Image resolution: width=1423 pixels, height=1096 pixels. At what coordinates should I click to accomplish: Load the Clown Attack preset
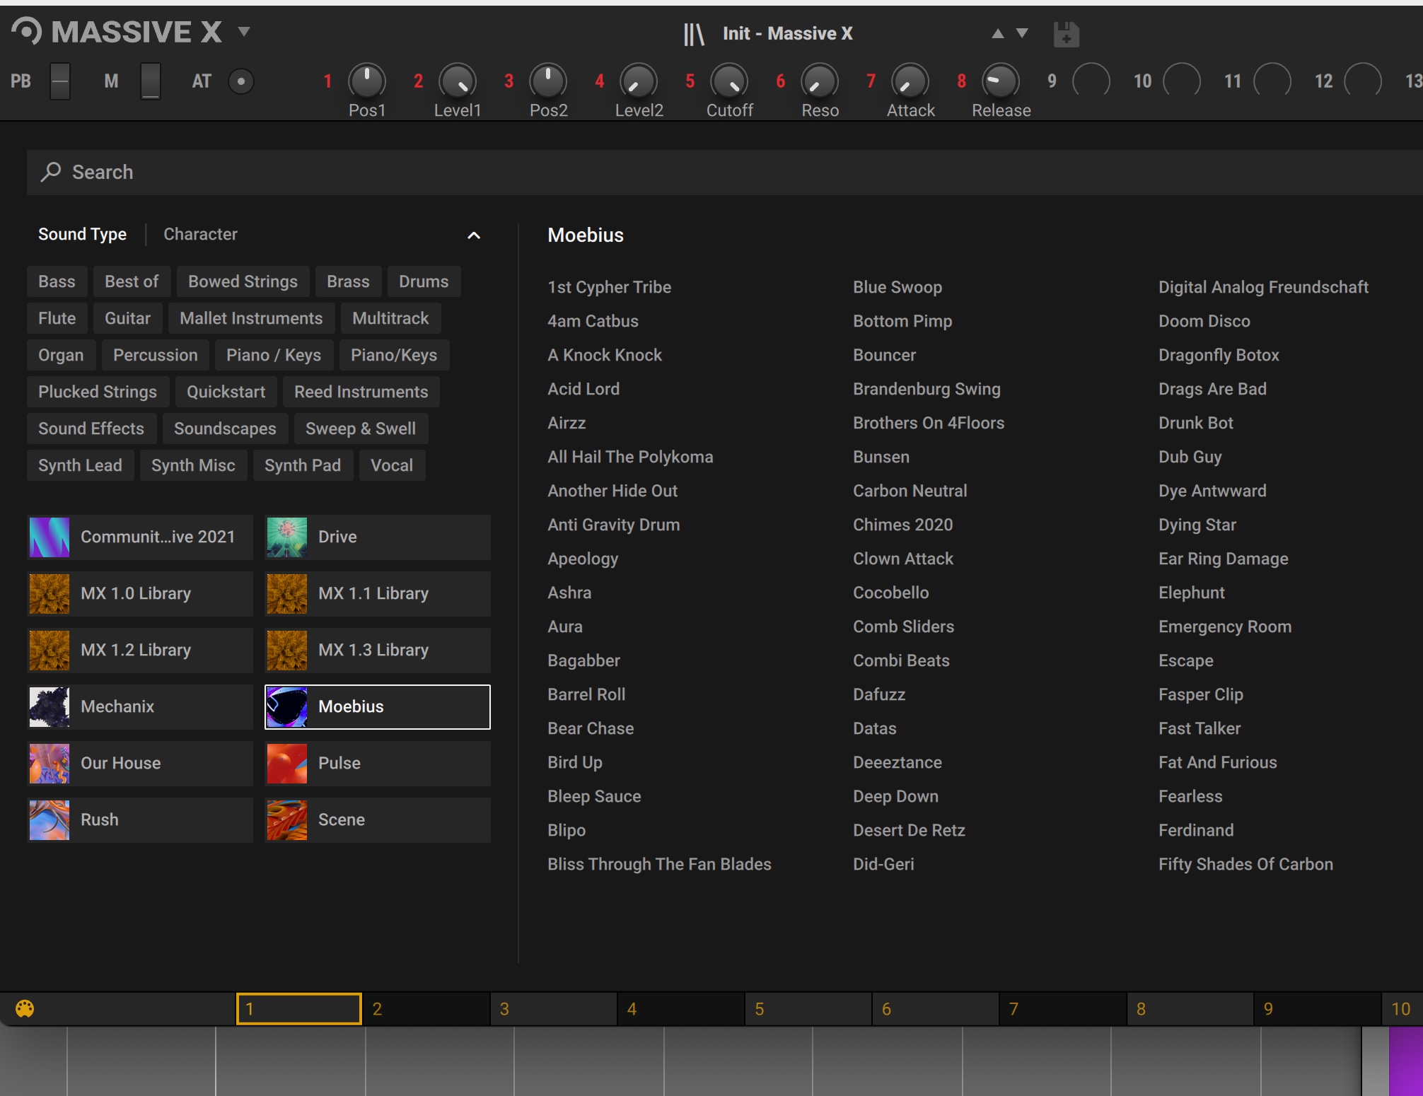click(x=903, y=559)
